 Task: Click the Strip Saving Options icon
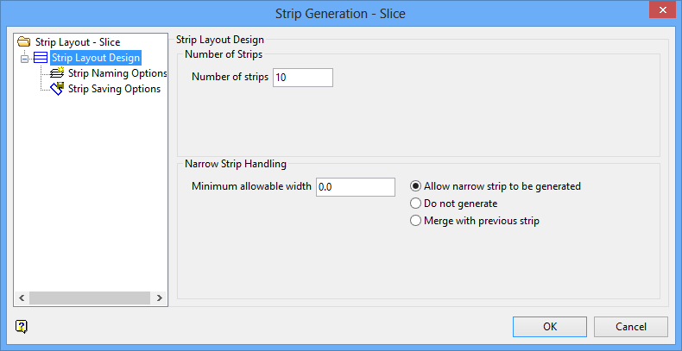tap(58, 89)
